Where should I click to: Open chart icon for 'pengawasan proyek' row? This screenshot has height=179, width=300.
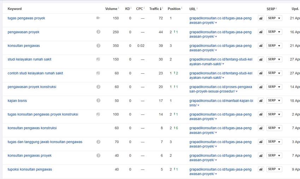[x=261, y=32]
